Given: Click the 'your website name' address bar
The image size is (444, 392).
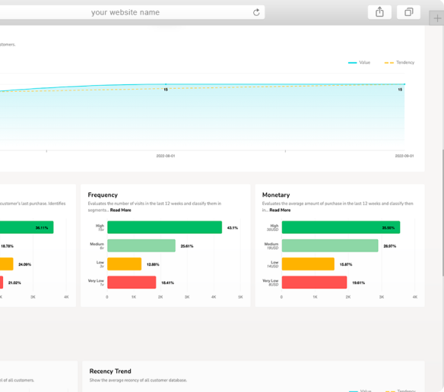Looking at the screenshot, I should pos(125,12).
